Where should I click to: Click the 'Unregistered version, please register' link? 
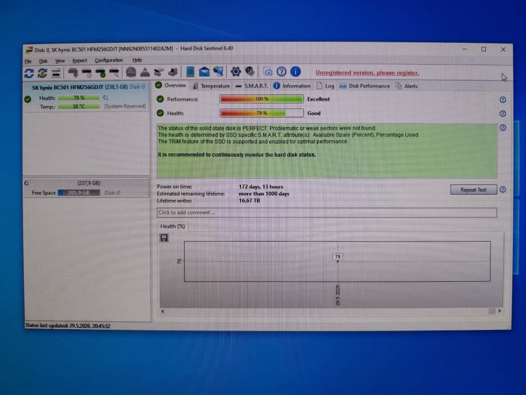(x=367, y=73)
